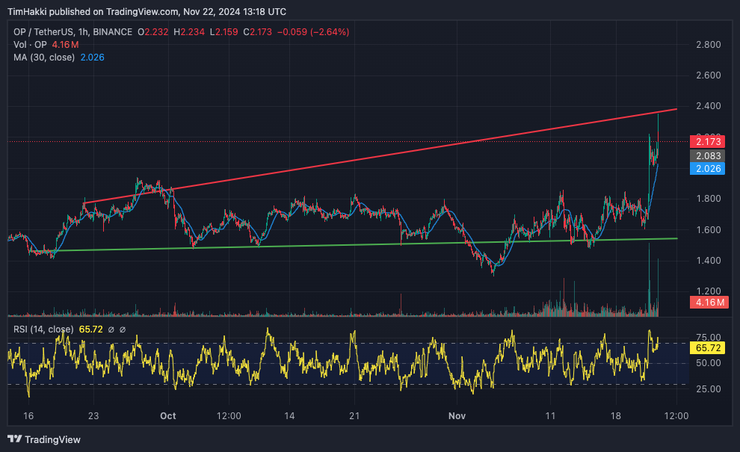Click the first ∅ symbol beside RSI value
The image size is (740, 452).
[111, 329]
